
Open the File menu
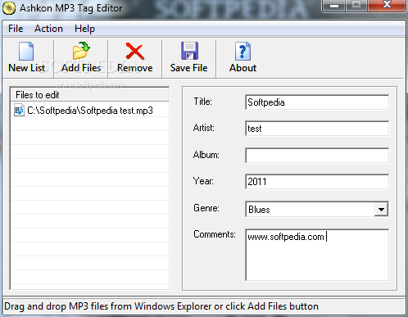(x=16, y=29)
